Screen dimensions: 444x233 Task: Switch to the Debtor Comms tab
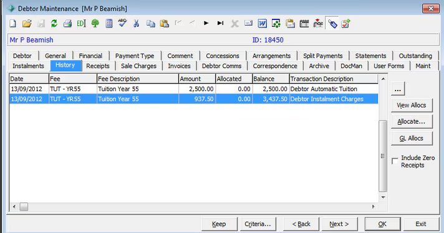pos(222,66)
